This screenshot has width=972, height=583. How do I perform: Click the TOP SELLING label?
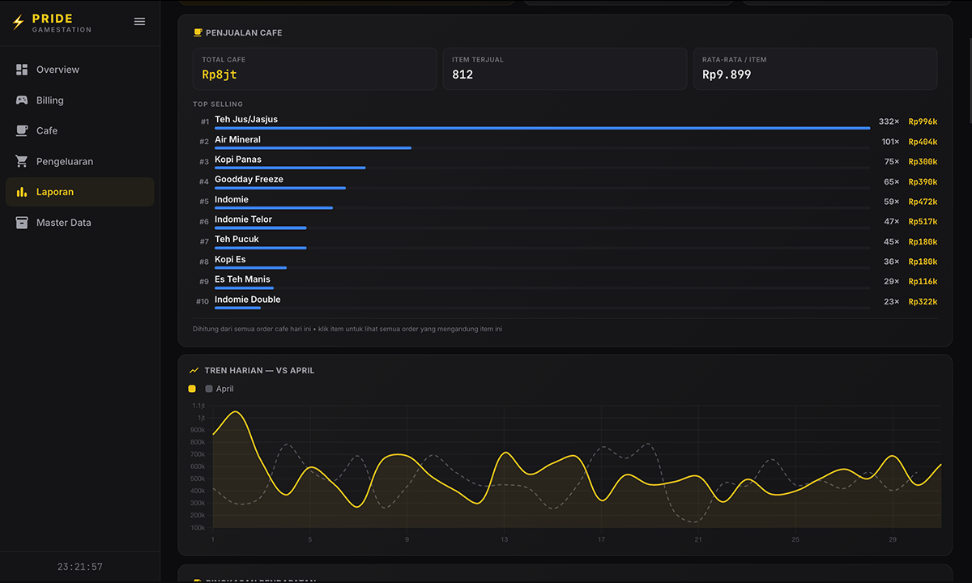pos(218,104)
